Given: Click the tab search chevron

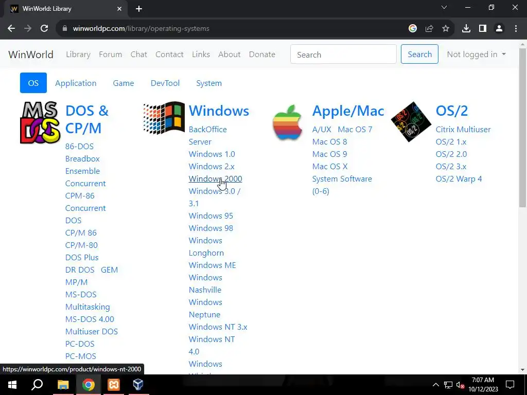Looking at the screenshot, I should pos(444,7).
